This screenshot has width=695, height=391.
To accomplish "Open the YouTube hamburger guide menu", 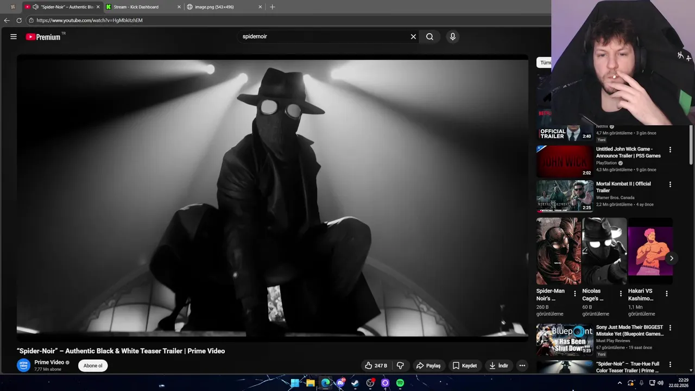I will (x=14, y=36).
